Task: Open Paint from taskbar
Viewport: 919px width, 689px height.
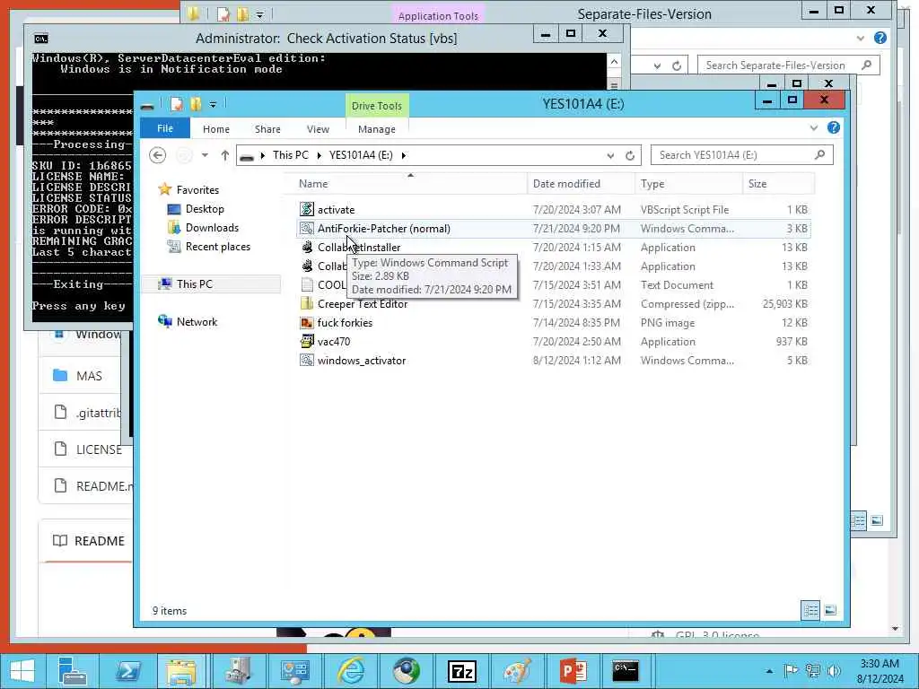Action: click(518, 671)
